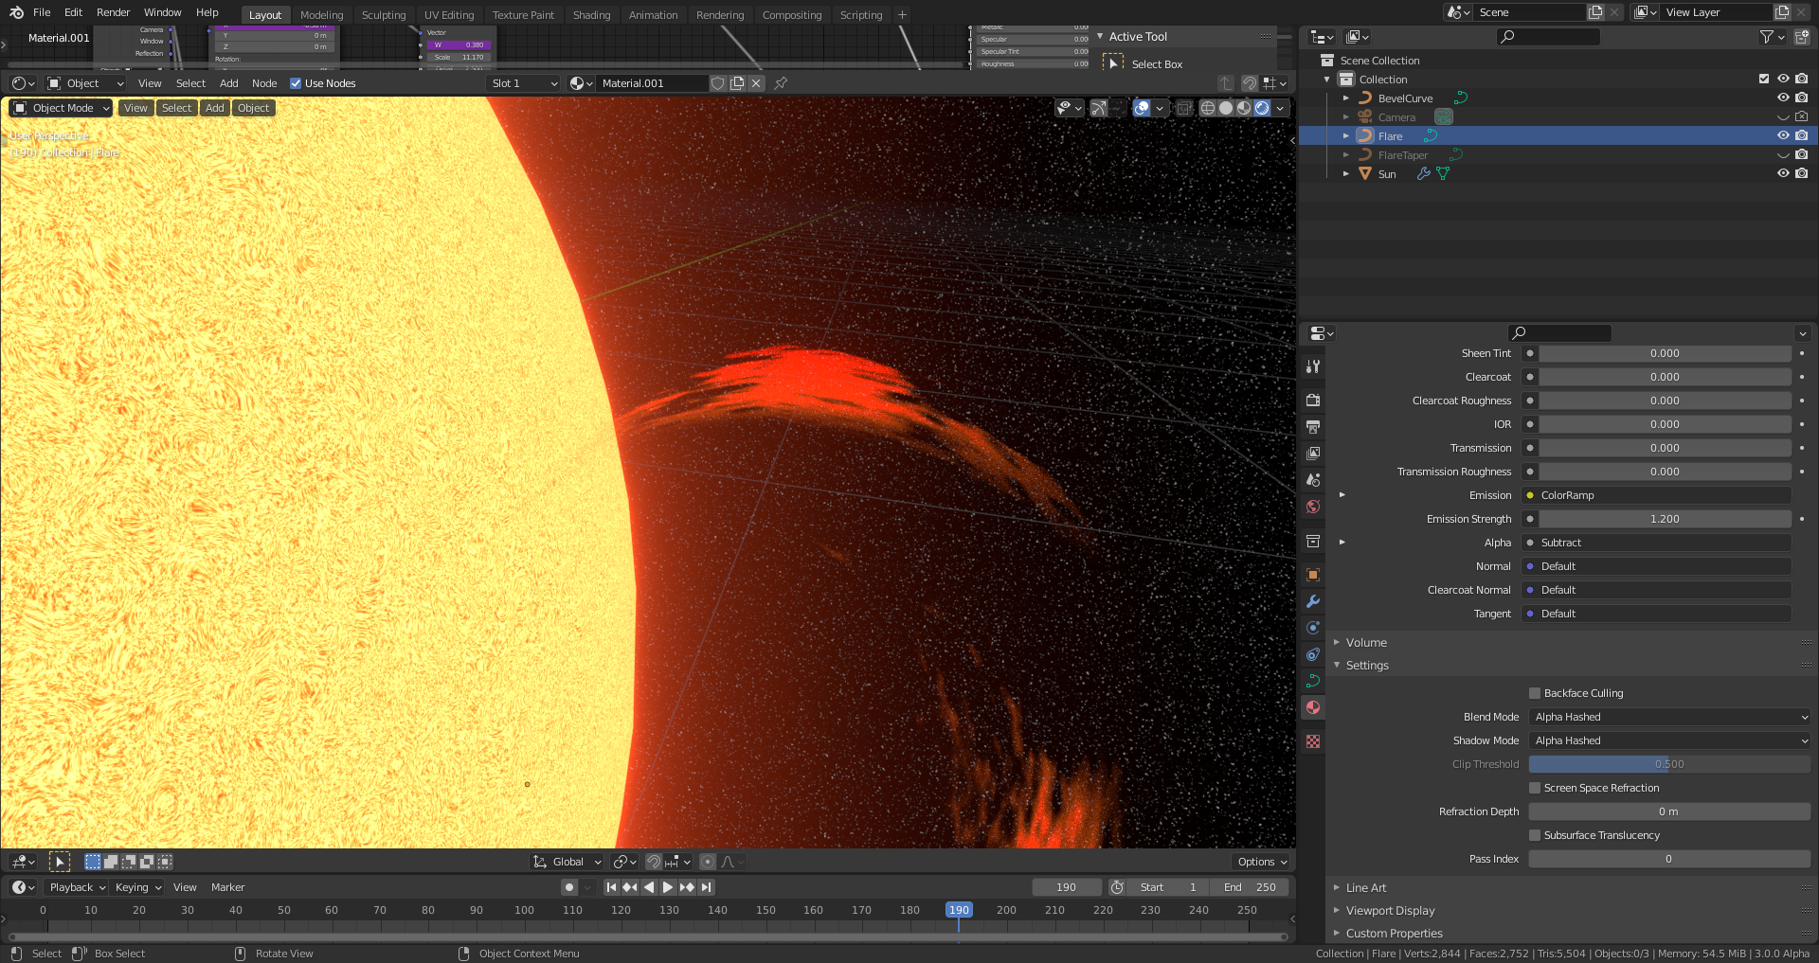The image size is (1819, 963).
Task: Click the Alpha Subtract link field
Action: coord(1656,543)
